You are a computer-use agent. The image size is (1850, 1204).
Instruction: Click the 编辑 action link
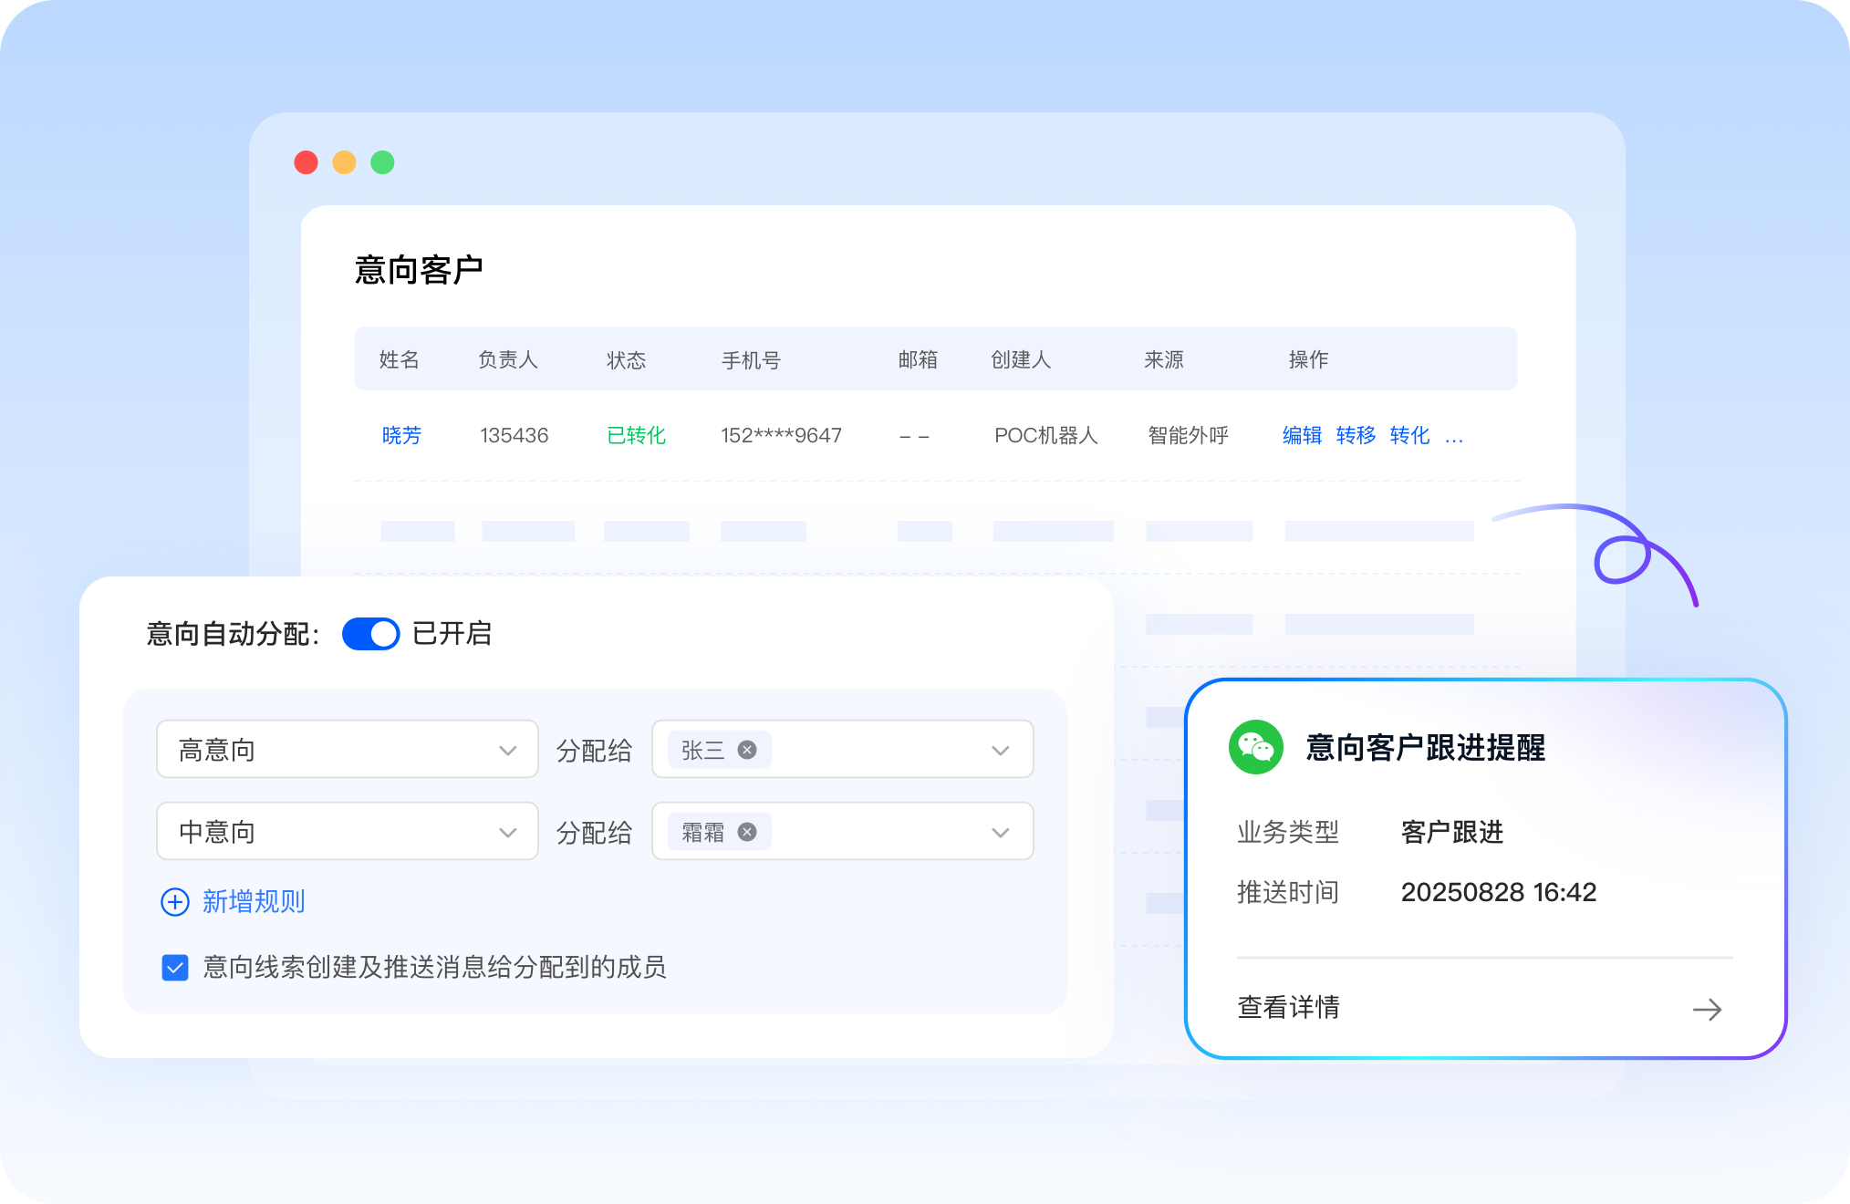coord(1302,435)
